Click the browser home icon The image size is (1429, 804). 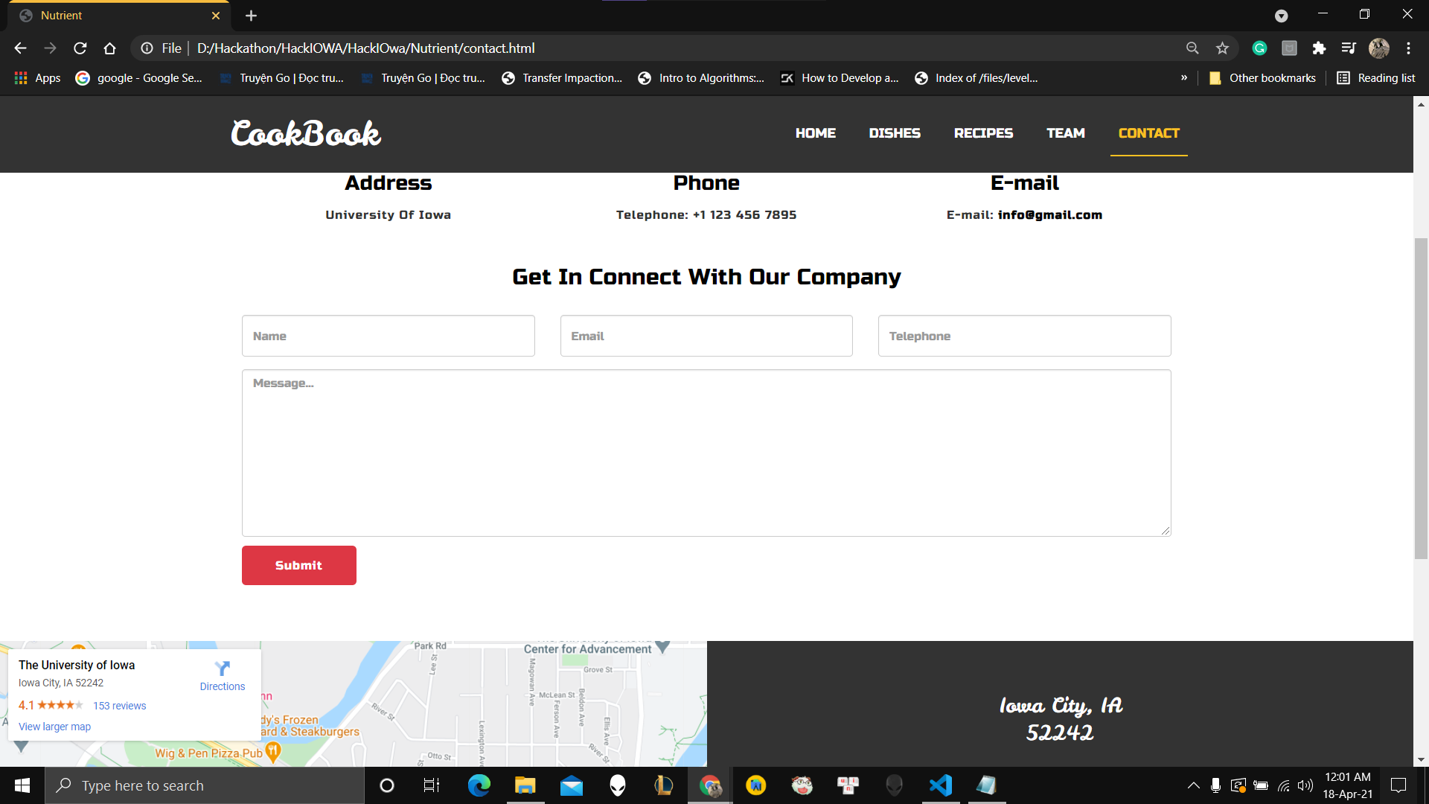point(109,48)
